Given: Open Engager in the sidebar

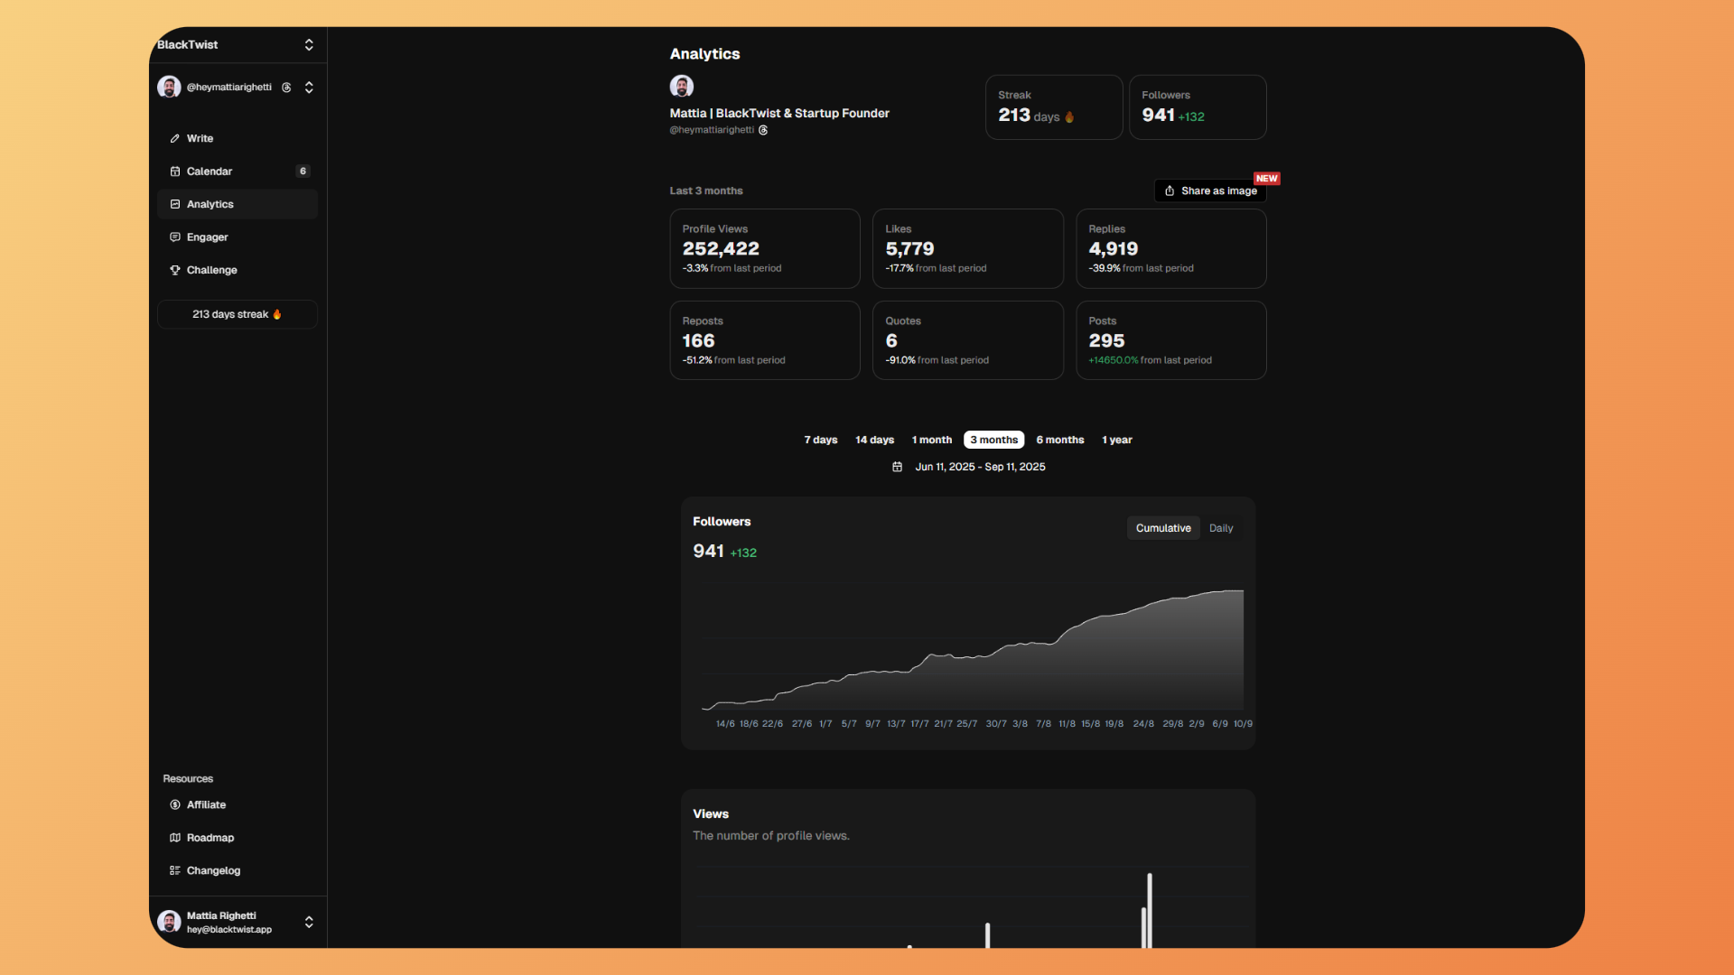Looking at the screenshot, I should (x=238, y=237).
